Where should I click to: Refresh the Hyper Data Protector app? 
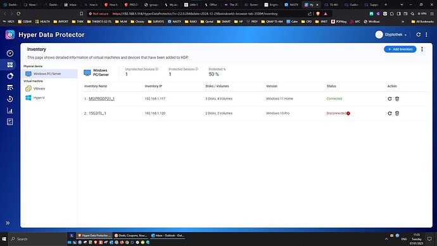pyautogui.click(x=419, y=35)
